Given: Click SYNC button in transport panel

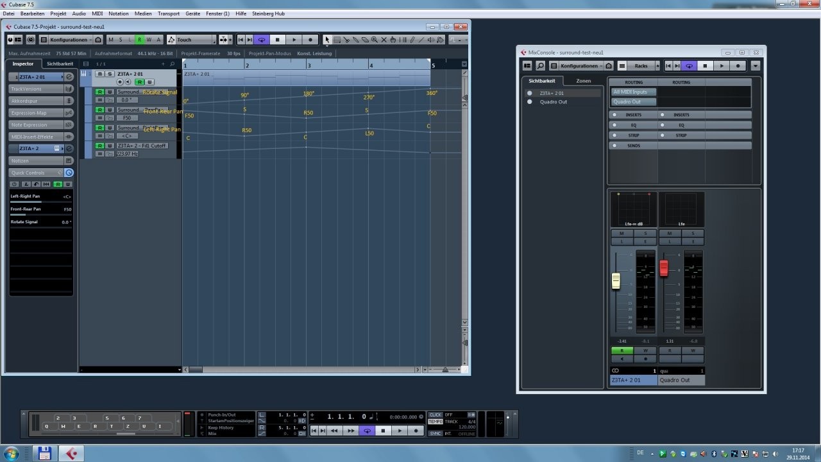Looking at the screenshot, I should tap(436, 433).
